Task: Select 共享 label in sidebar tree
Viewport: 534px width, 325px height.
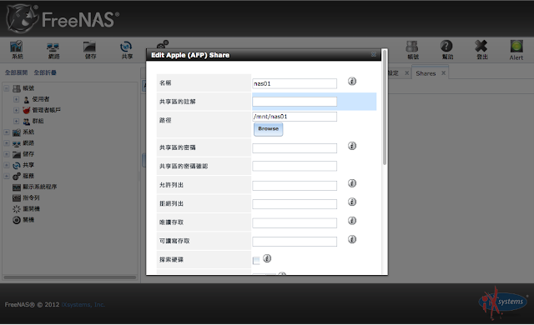Action: pos(28,165)
